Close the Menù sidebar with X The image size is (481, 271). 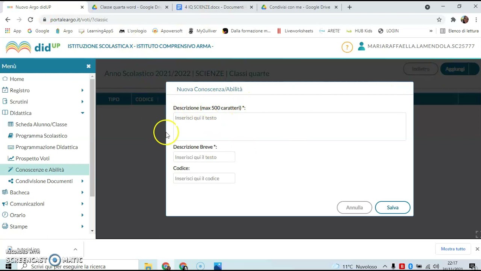coord(89,66)
